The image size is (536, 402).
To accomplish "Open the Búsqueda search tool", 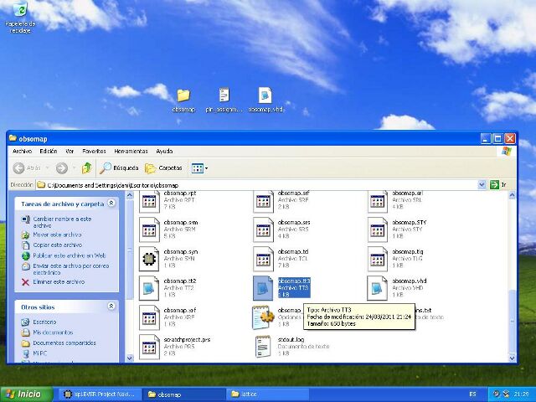I will click(119, 167).
